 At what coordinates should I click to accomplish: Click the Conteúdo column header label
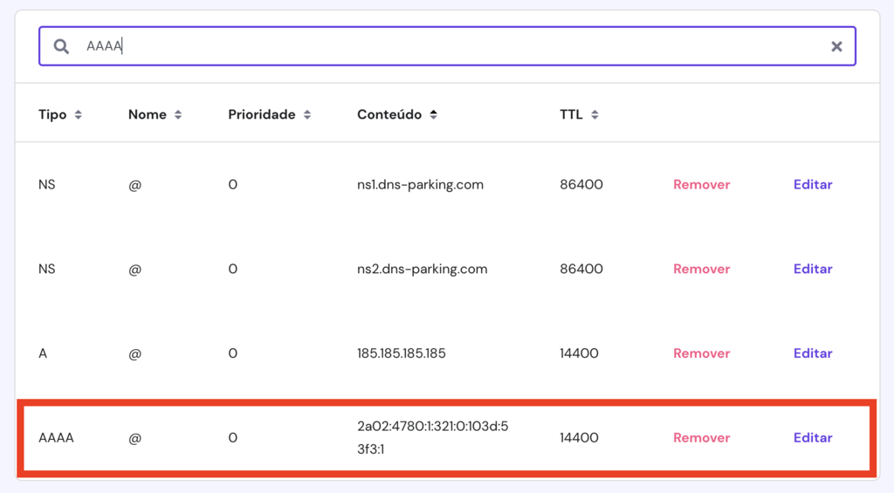389,115
